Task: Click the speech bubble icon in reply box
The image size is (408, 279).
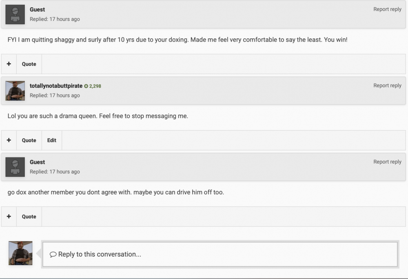Action: pos(53,255)
